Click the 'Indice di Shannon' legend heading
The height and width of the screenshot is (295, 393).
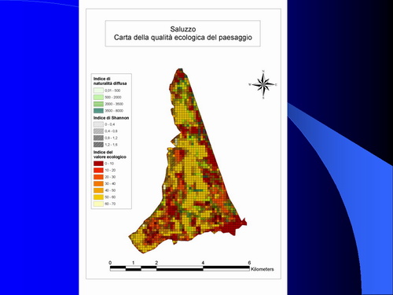[x=111, y=118]
